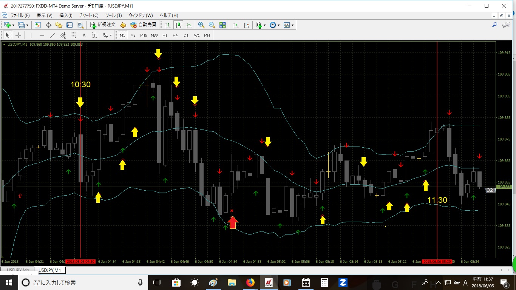
Task: Select the cursor arrow tool
Action: coord(7,35)
